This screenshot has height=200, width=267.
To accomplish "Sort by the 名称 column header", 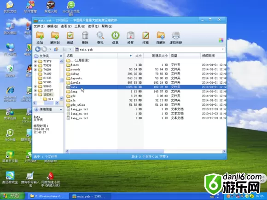I will pyautogui.click(x=91, y=56).
